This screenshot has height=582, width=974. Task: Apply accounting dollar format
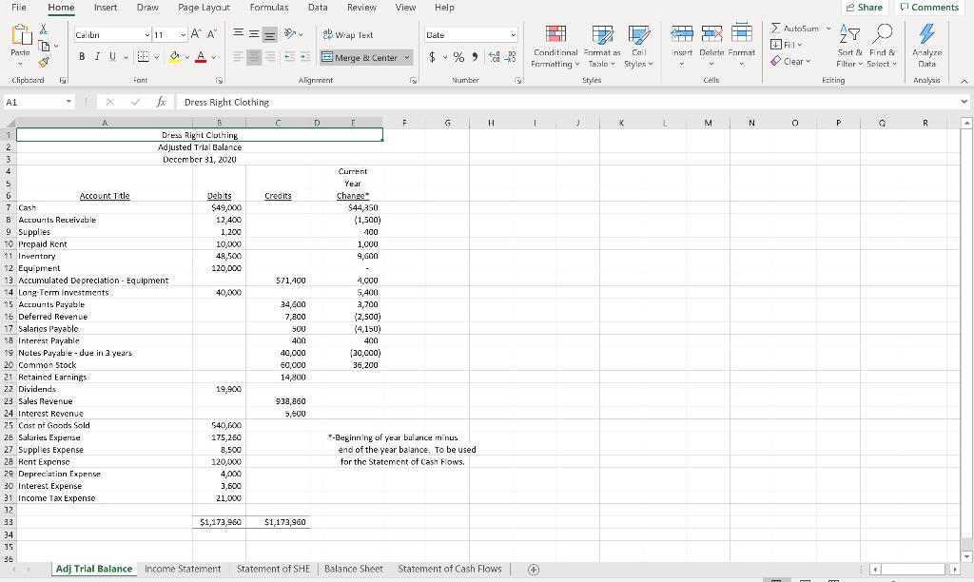tap(430, 57)
